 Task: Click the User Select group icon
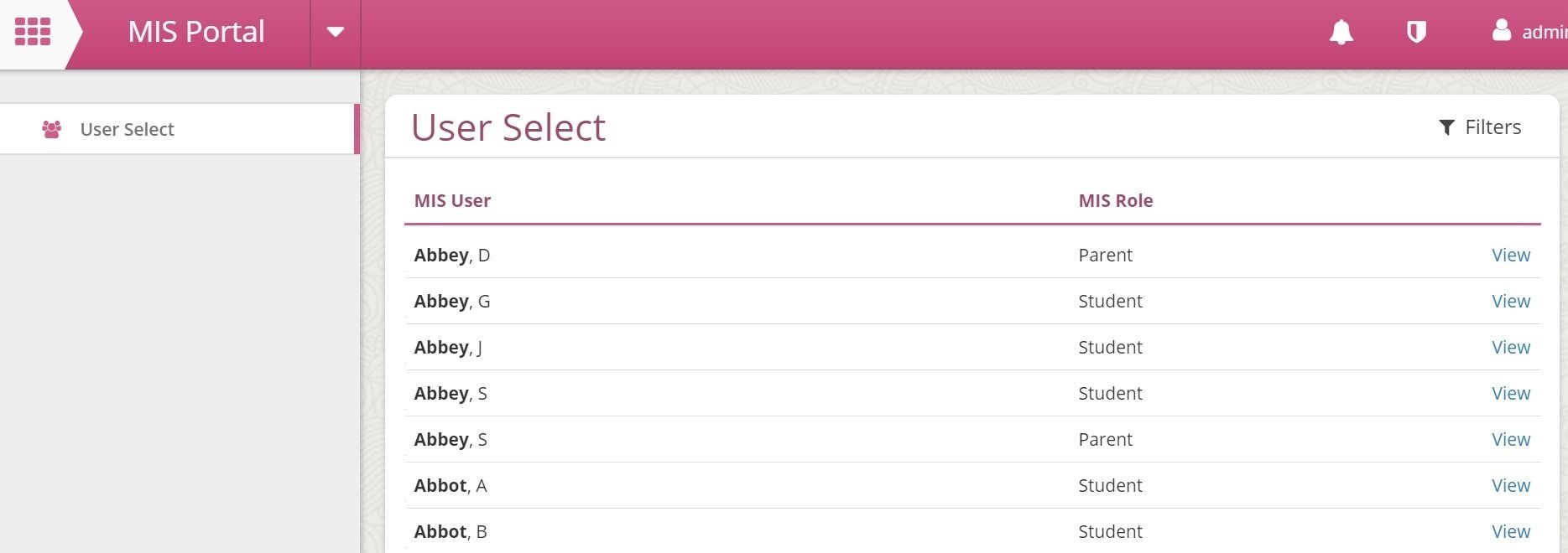51,129
